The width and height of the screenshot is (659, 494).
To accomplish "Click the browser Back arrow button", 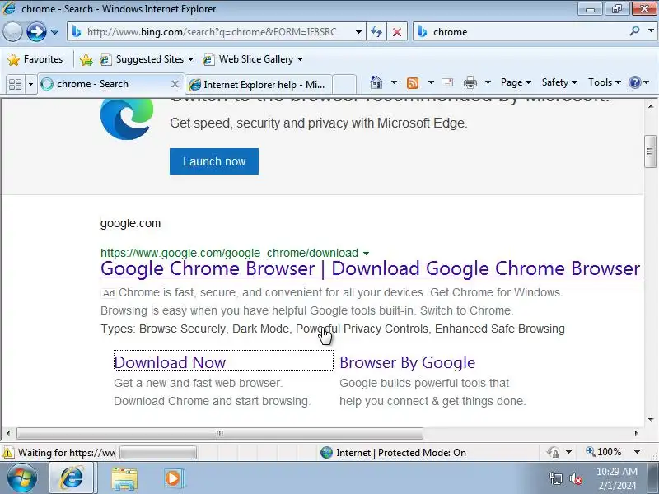I will [12, 31].
